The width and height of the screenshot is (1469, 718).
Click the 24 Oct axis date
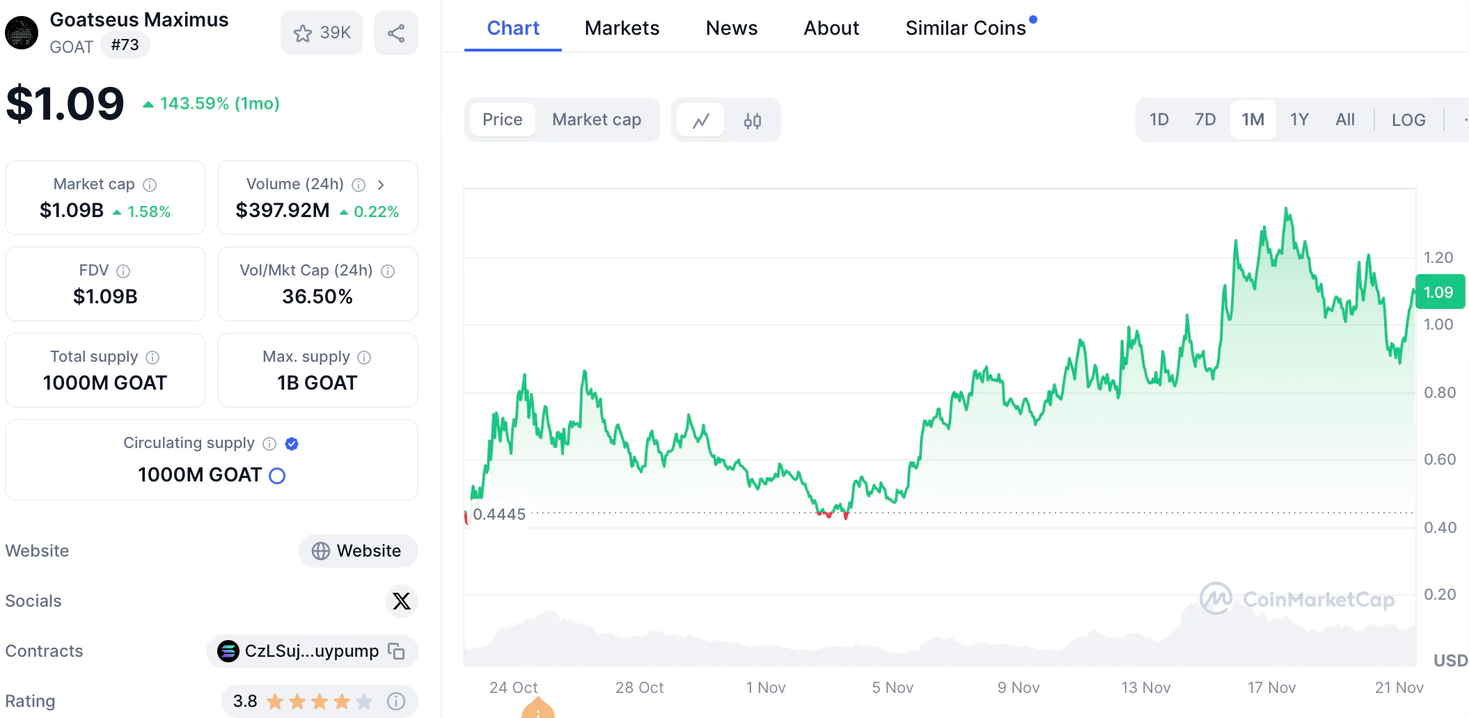pos(514,687)
